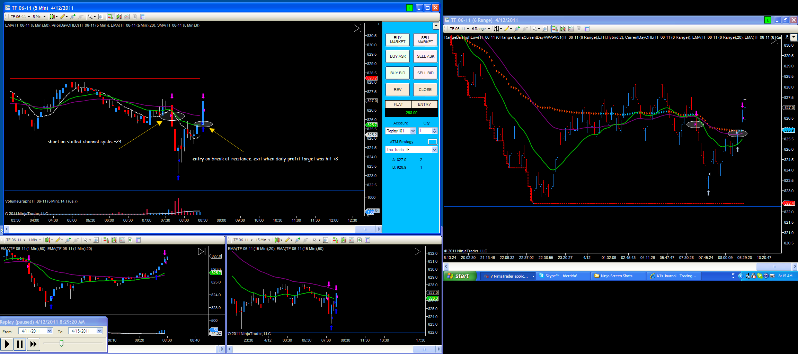
Task: Select the drawing pencil tool in 5 Min chart
Action: [63, 17]
